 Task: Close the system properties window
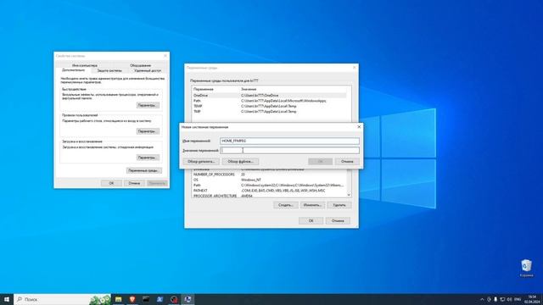coord(165,56)
